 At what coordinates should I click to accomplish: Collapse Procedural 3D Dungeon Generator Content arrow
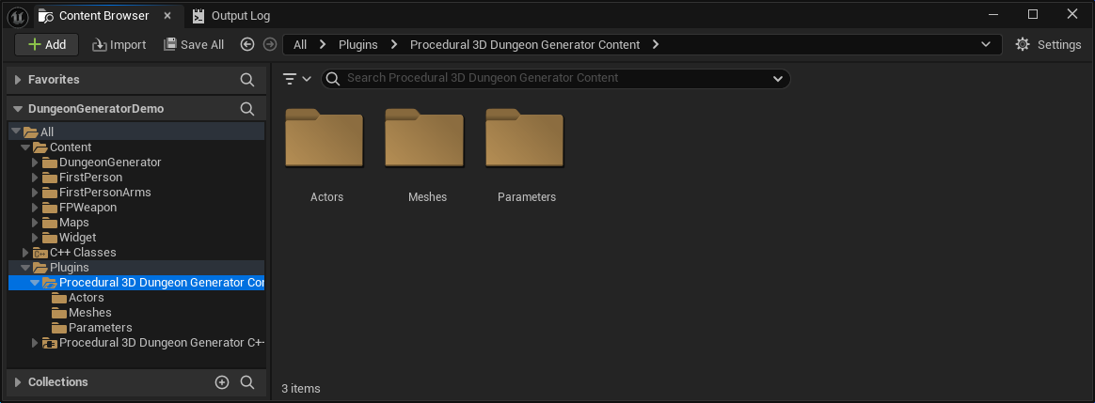[35, 283]
